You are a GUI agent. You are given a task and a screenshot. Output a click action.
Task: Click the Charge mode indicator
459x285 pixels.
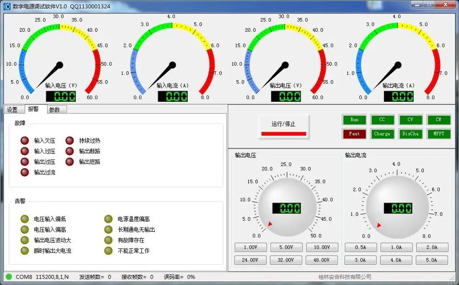[x=382, y=134]
